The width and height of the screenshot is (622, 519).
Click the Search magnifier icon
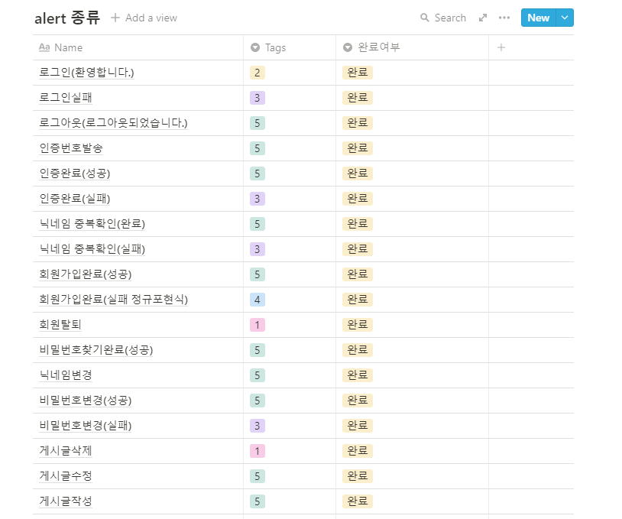pos(424,18)
